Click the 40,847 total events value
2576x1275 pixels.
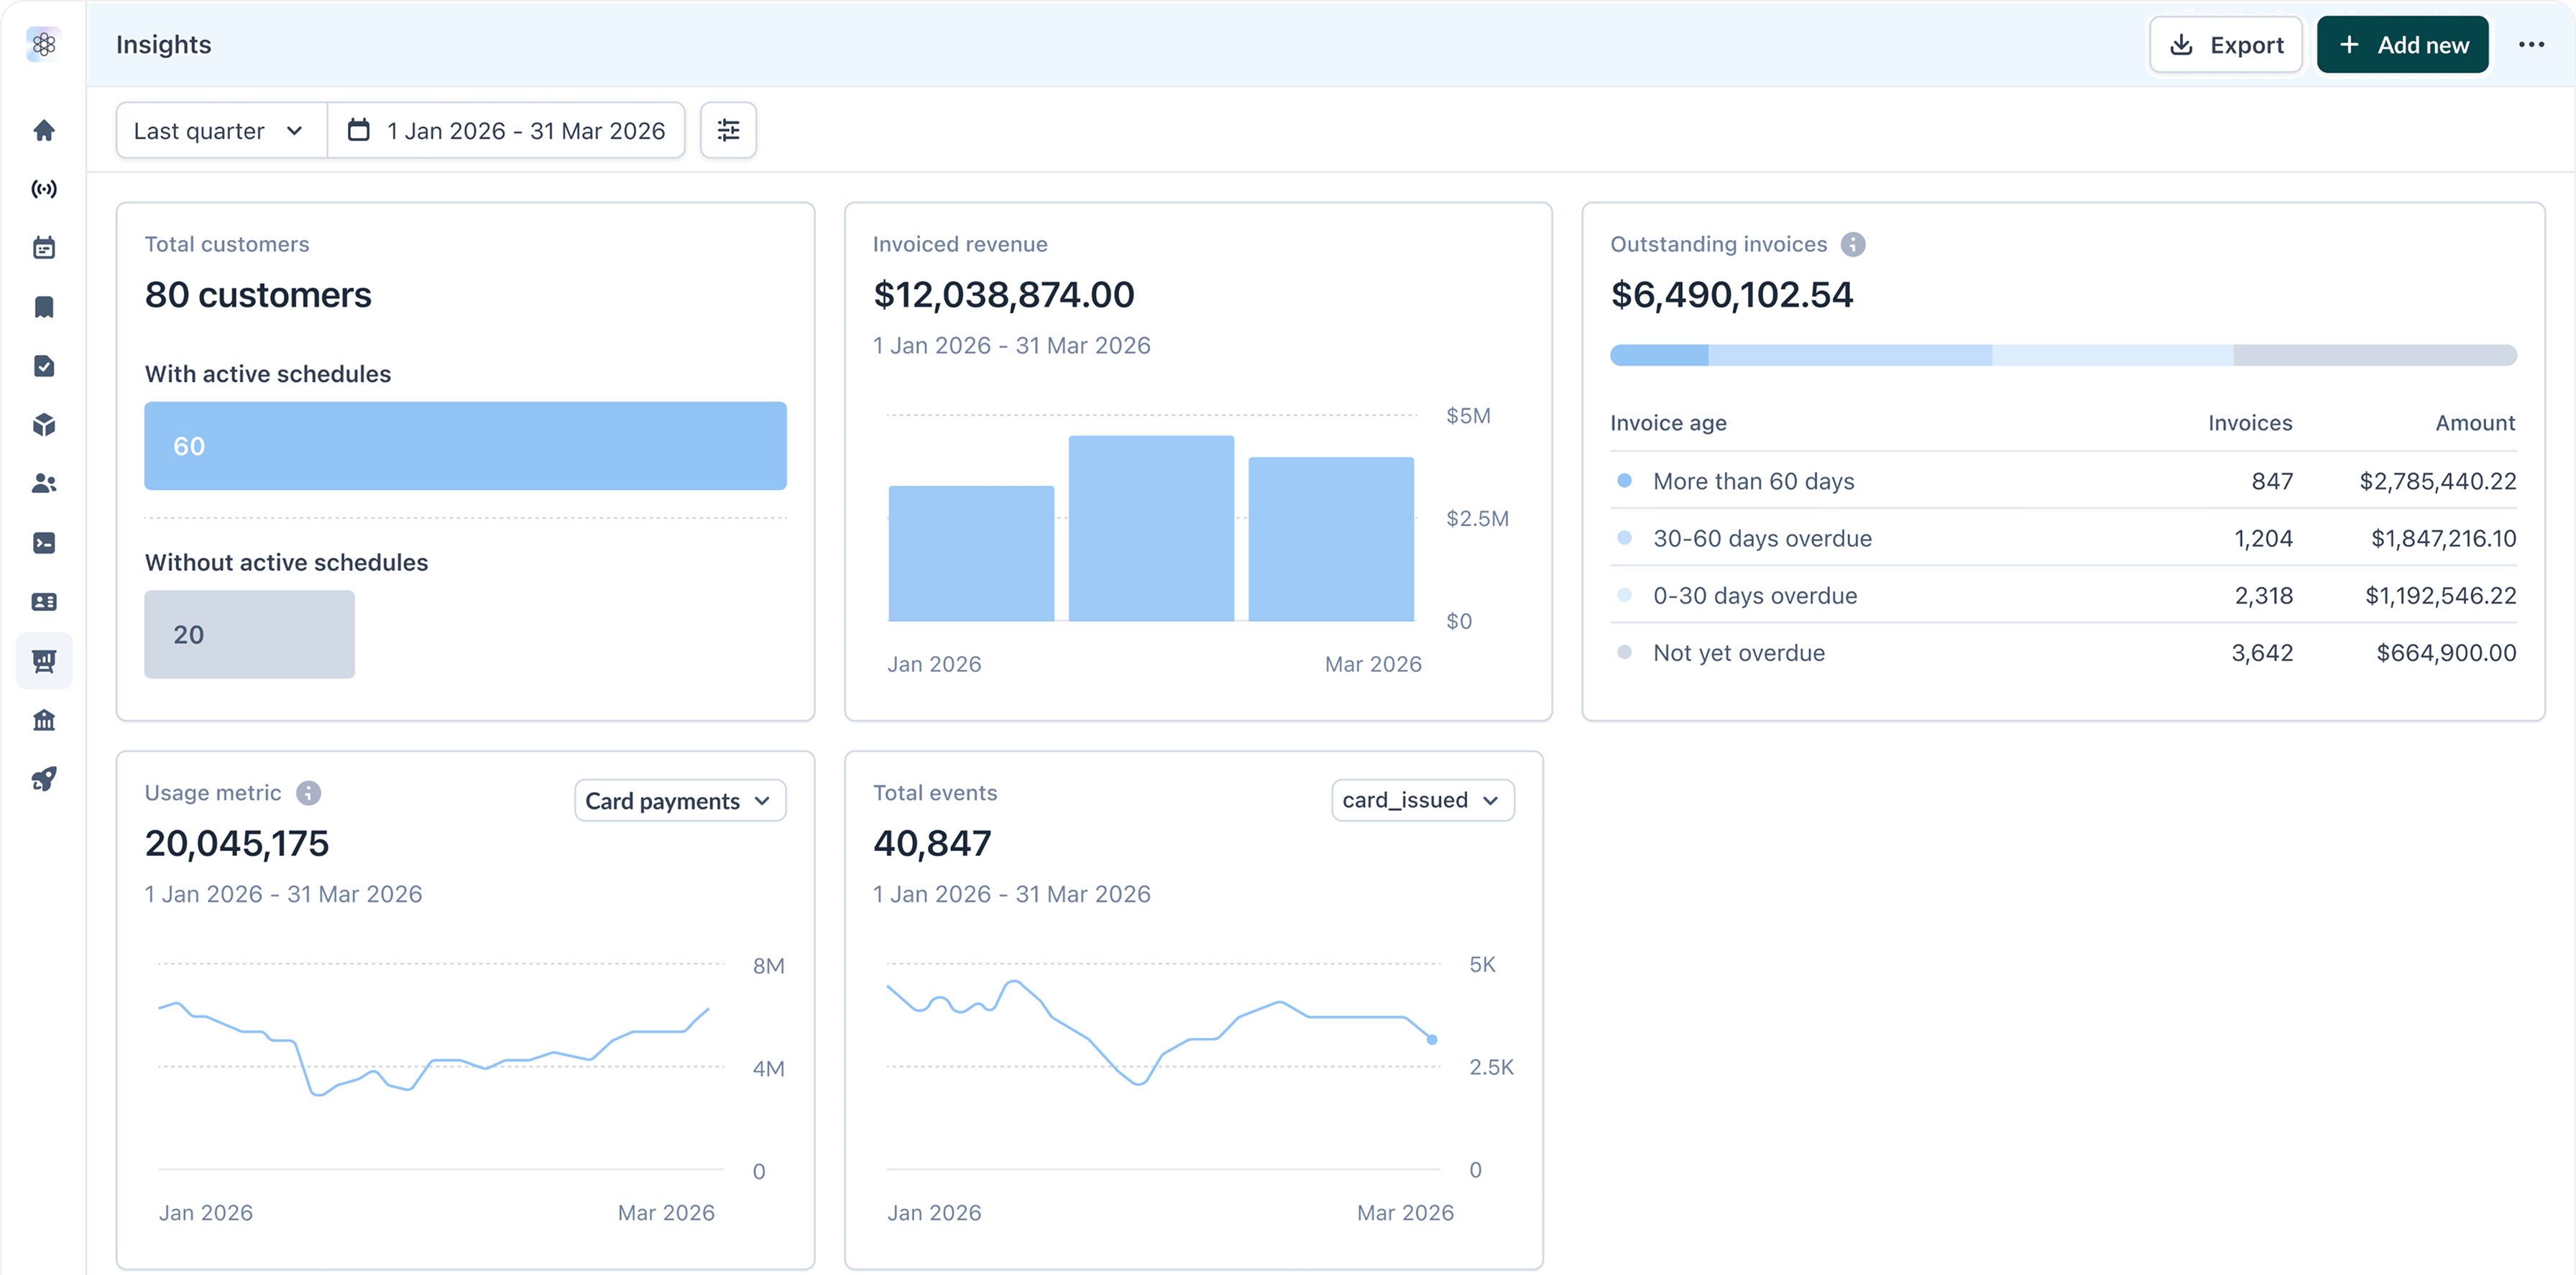point(932,843)
